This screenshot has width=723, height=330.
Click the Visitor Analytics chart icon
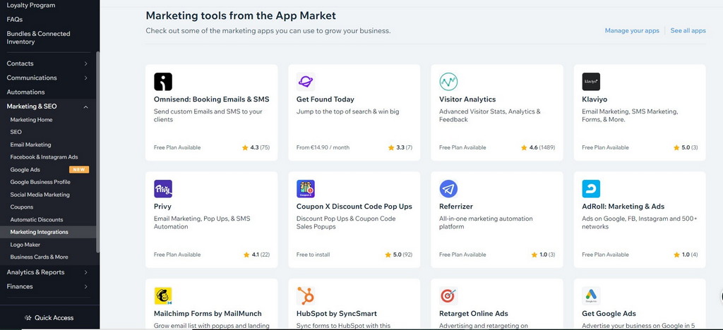pyautogui.click(x=448, y=82)
